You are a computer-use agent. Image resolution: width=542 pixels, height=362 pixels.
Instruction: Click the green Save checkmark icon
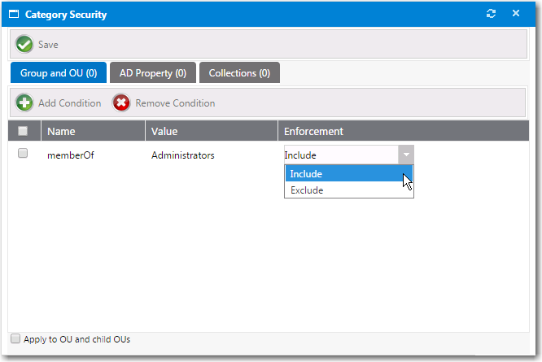tap(24, 45)
